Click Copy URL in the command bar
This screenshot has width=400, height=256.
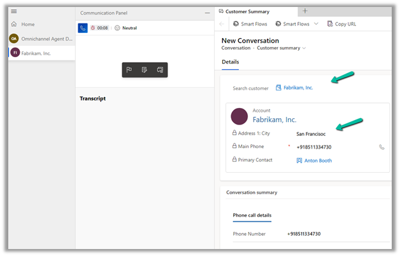tap(341, 24)
